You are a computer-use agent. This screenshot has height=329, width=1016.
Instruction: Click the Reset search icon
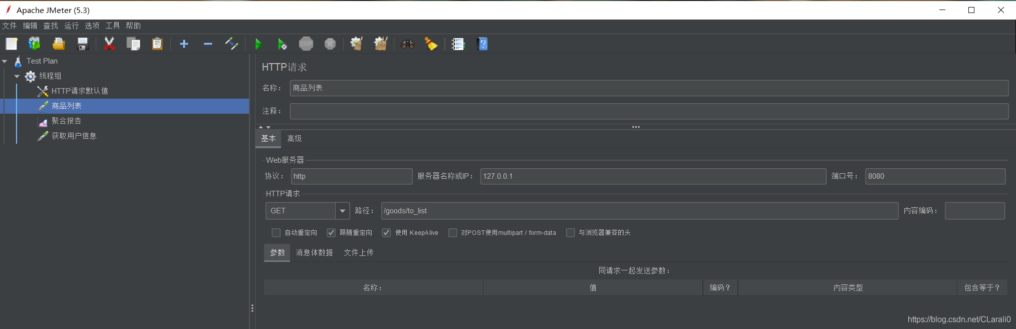[x=431, y=44]
